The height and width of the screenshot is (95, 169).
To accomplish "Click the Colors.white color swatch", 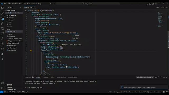I will (x=67, y=67).
